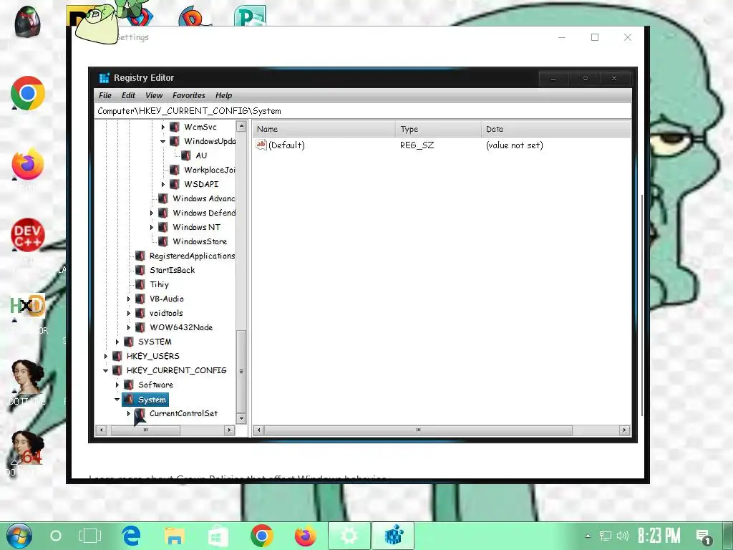Click the HKEY_CURRENT_CONFIG hive icon
Screen dimensions: 733x550
117,370
